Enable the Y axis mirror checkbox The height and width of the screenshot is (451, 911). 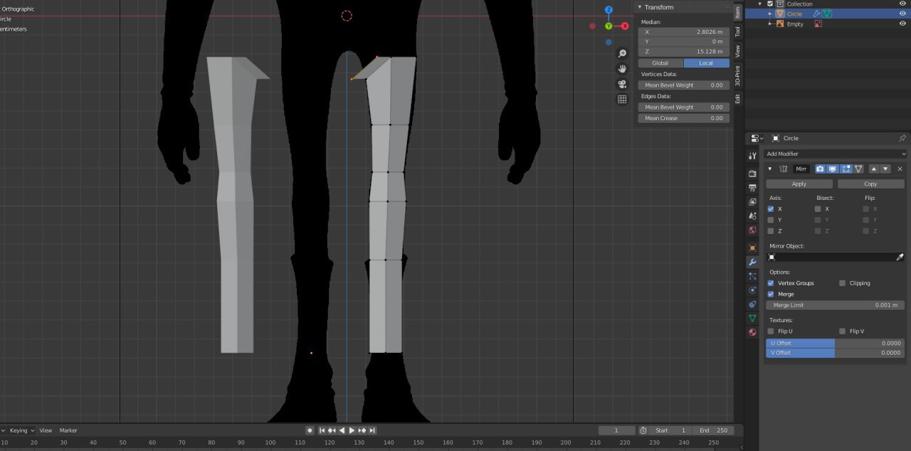(771, 220)
